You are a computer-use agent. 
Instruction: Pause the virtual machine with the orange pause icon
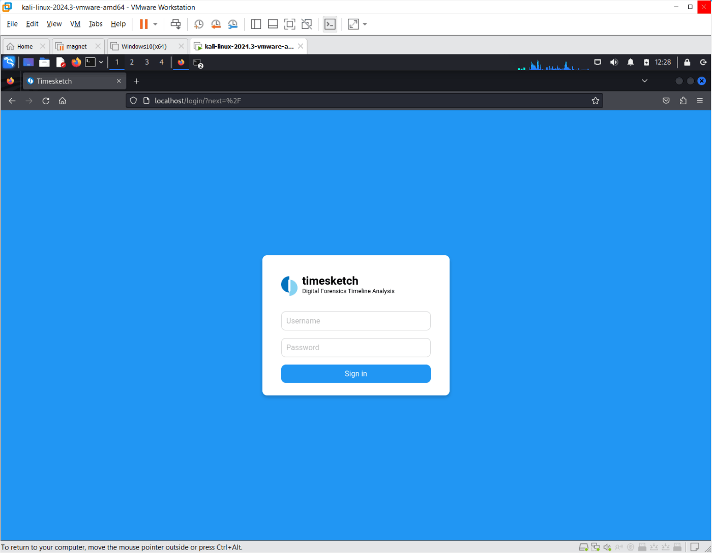click(144, 24)
